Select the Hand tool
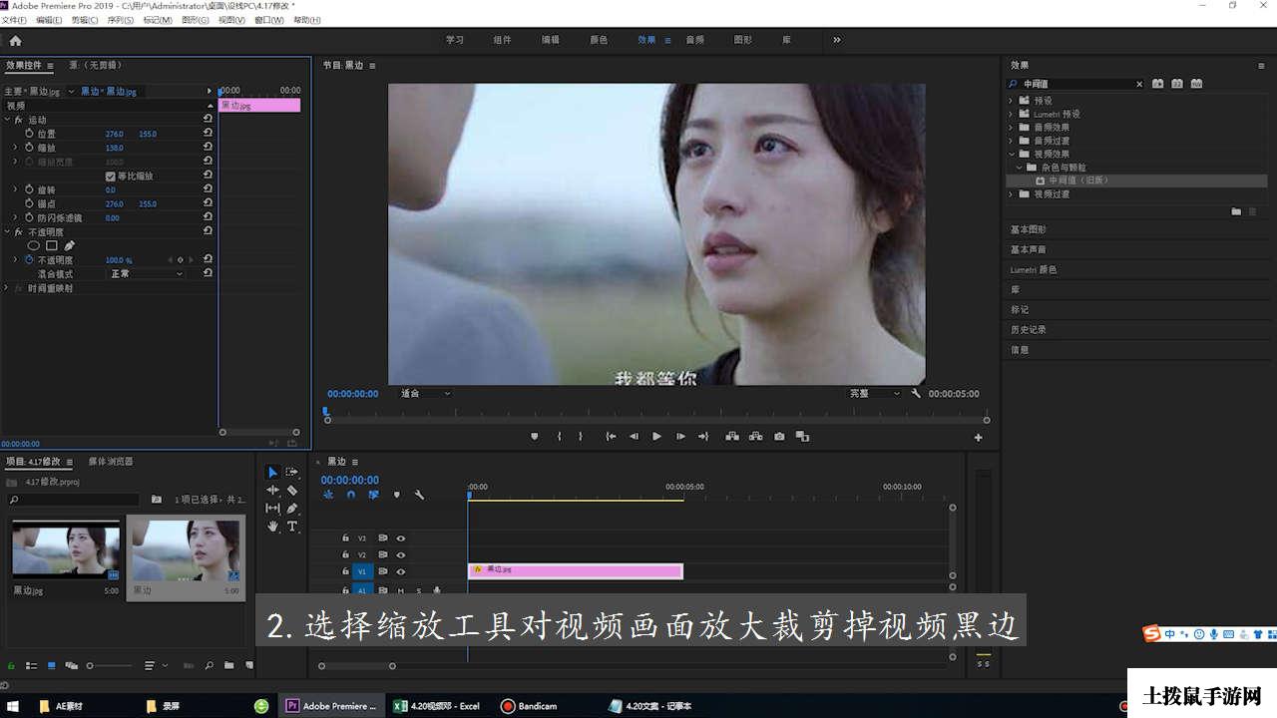This screenshot has height=718, width=1277. point(272,526)
